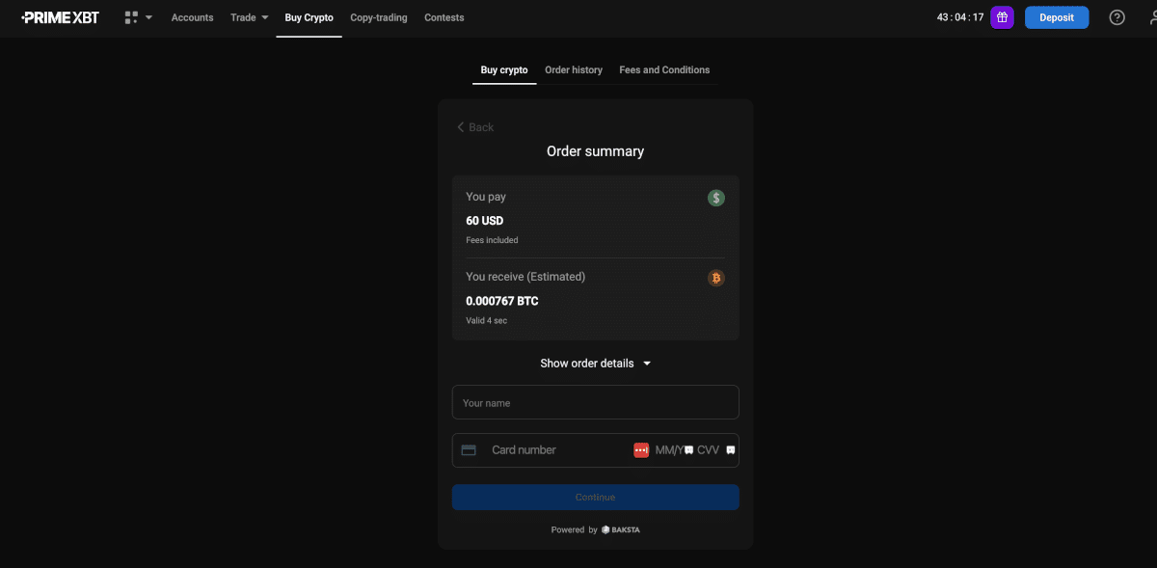Click the credit card icon
Image resolution: width=1157 pixels, height=568 pixels.
pos(469,450)
